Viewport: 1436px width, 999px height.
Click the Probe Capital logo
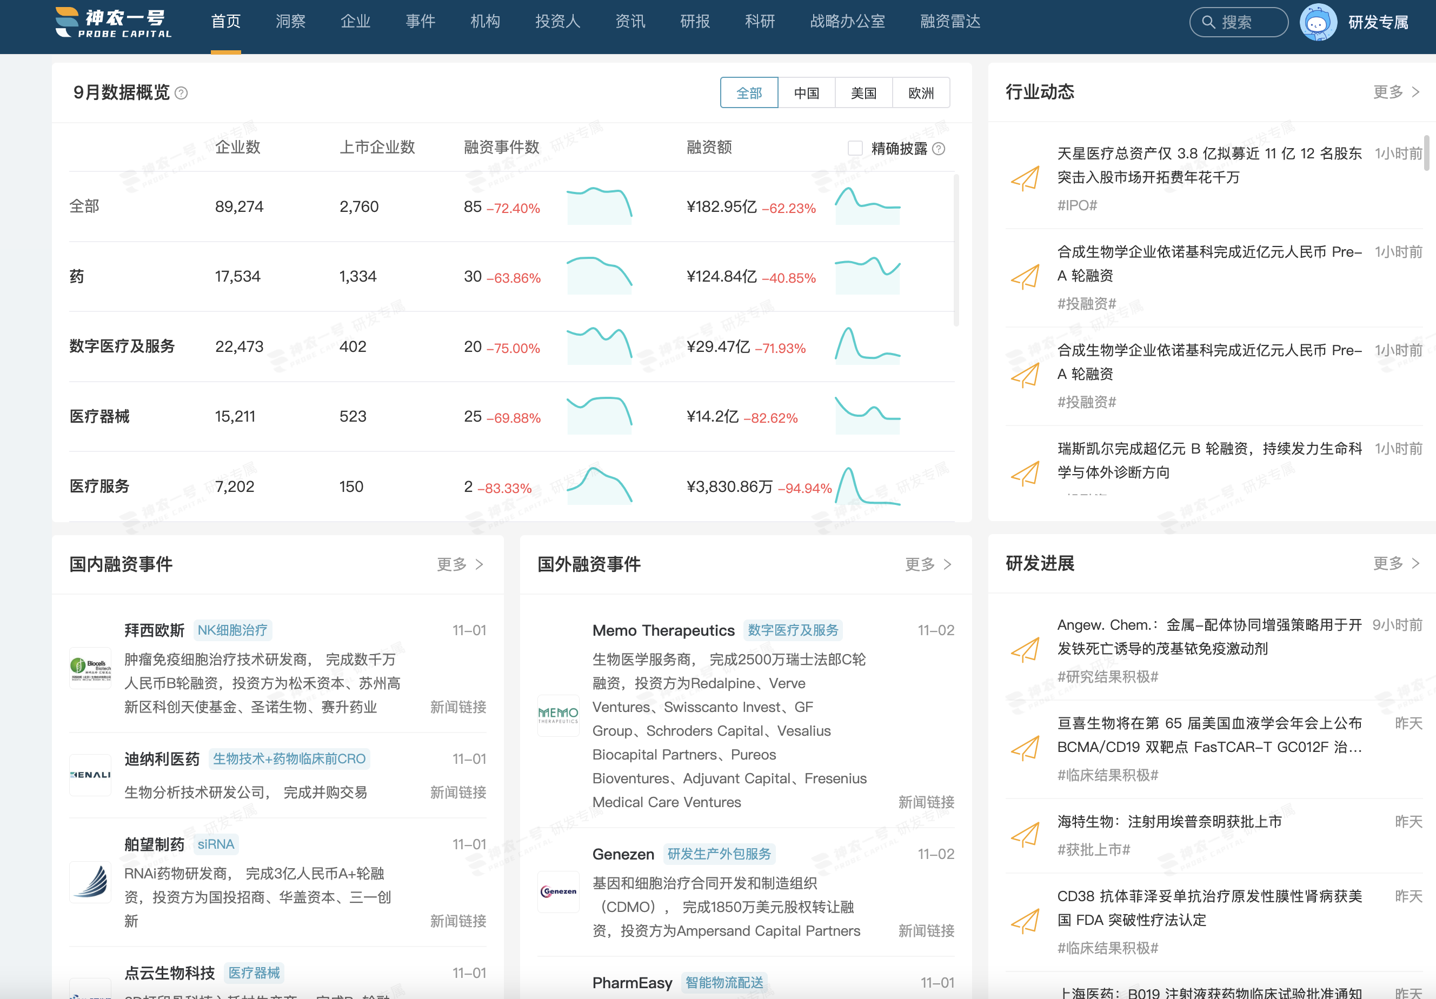(x=113, y=22)
